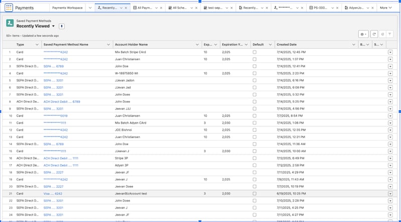401x222 pixels.
Task: Check Default box for the W-18975850 WI row
Action: (255, 73)
